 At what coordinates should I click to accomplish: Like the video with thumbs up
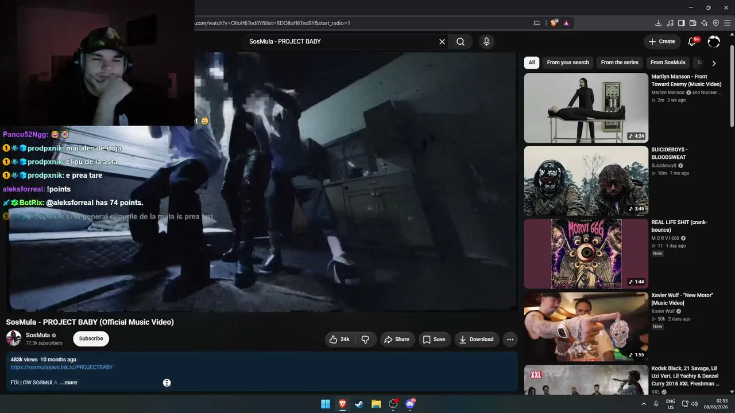click(x=340, y=339)
